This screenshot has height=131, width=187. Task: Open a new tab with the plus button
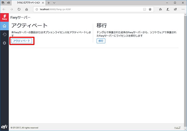click(49, 3)
